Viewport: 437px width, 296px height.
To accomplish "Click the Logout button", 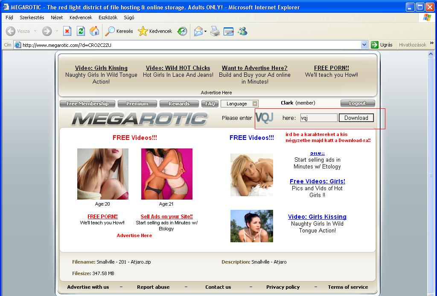I will tap(357, 103).
